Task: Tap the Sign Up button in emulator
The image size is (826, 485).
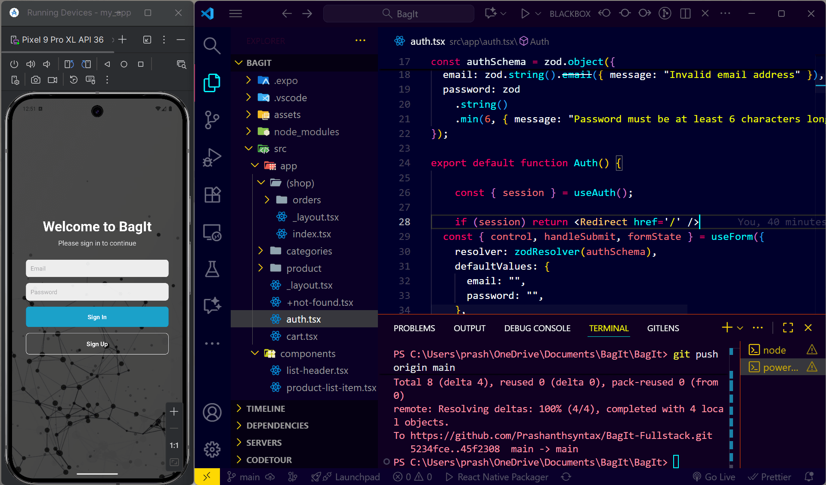Action: pos(97,344)
